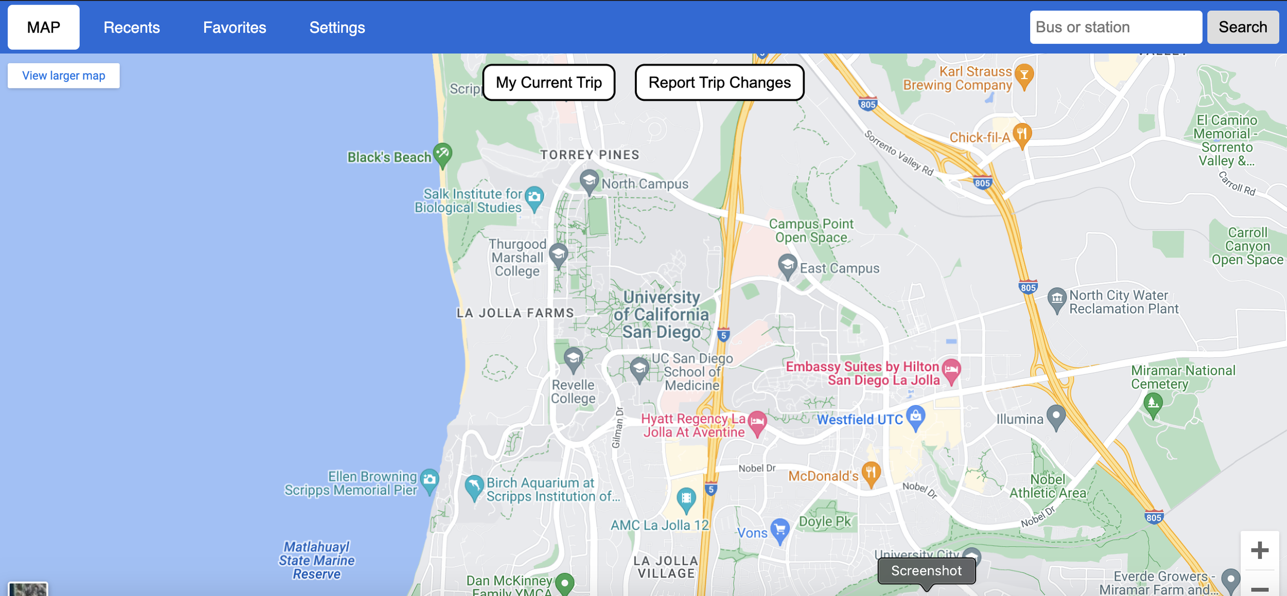Open the Recents tab
This screenshot has height=596, width=1287.
[131, 27]
